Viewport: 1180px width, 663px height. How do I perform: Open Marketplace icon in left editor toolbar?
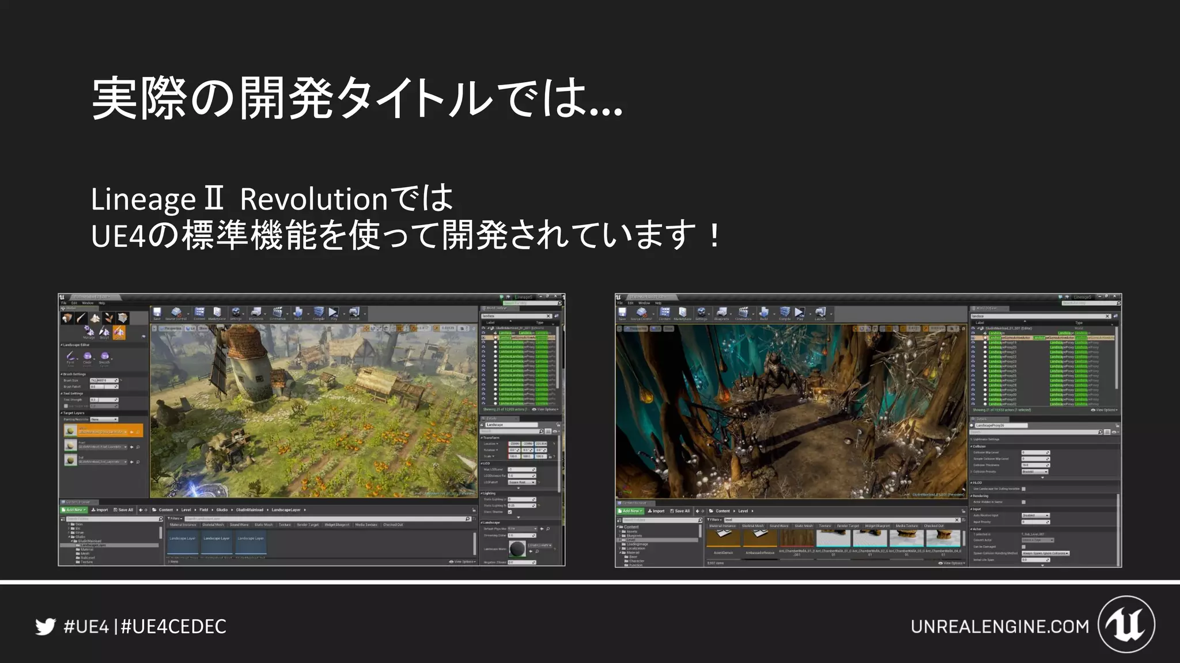[217, 314]
